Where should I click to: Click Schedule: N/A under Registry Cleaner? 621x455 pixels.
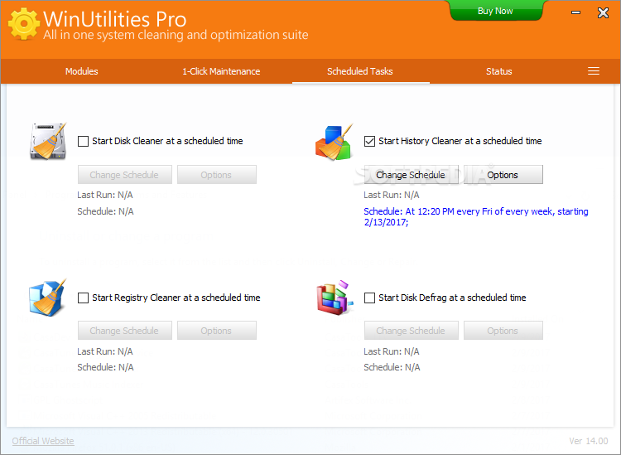[x=105, y=367]
